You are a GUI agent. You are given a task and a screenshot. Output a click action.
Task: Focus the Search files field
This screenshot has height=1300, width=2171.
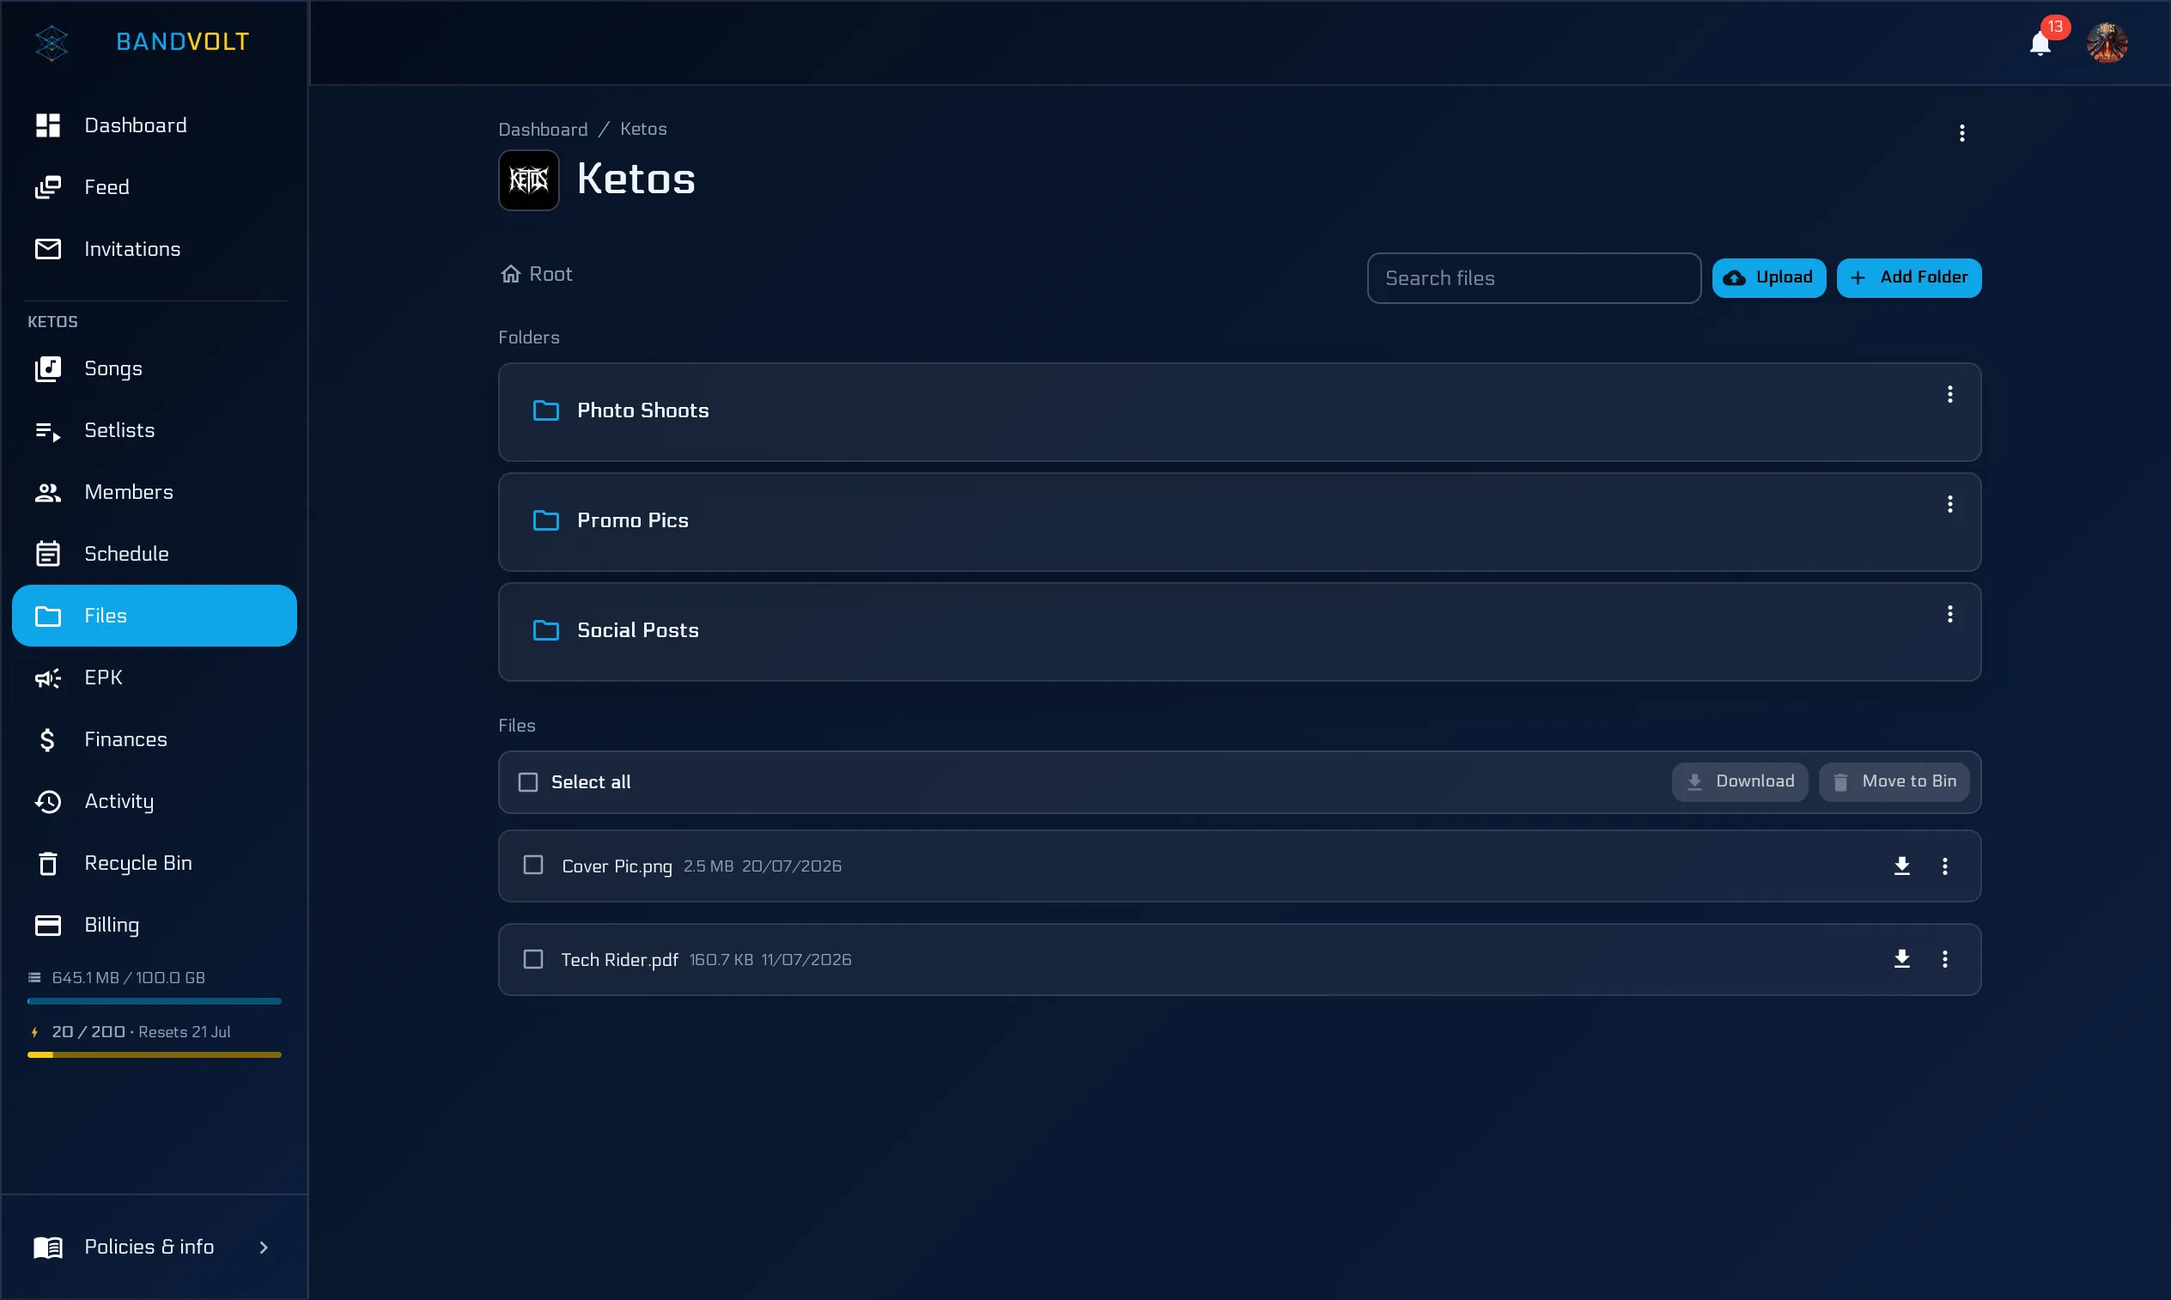(x=1534, y=278)
